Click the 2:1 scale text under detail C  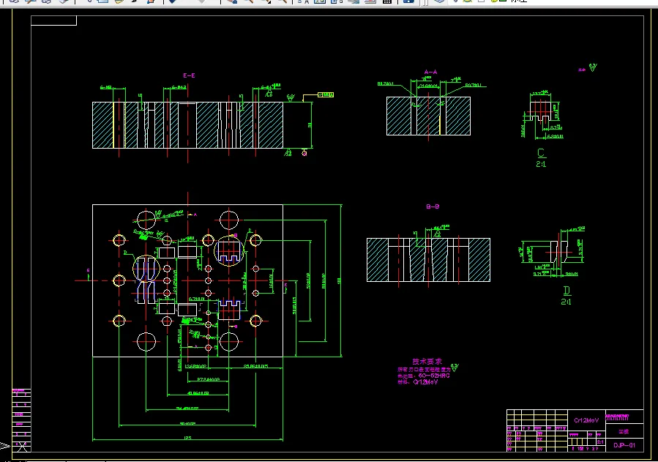pyautogui.click(x=541, y=164)
